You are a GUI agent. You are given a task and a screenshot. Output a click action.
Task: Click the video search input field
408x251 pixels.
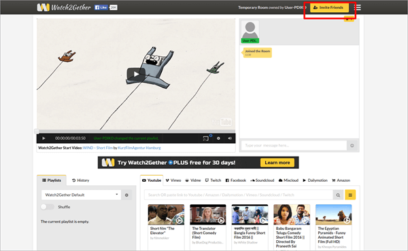coord(239,195)
